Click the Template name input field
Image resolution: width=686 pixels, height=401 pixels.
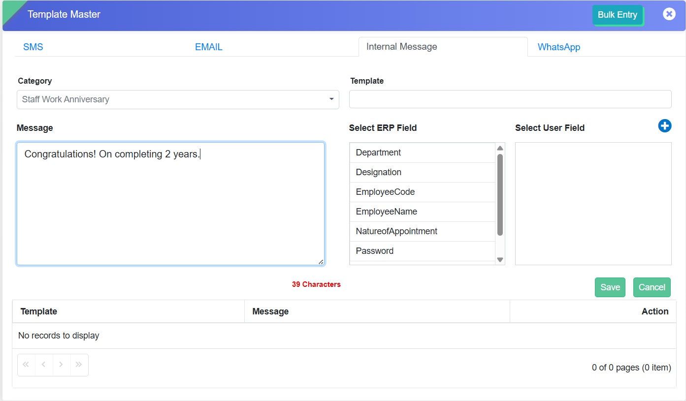pos(510,99)
